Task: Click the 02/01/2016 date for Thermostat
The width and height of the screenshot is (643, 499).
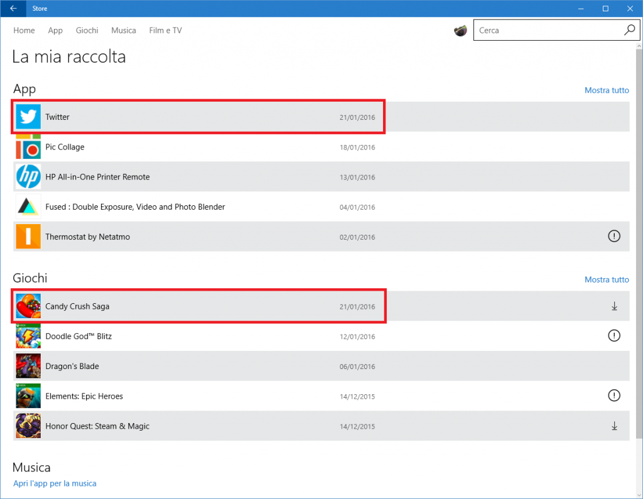Action: point(357,237)
